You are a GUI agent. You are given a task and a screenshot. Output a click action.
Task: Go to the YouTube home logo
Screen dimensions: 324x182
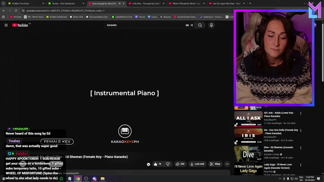[x=20, y=25]
